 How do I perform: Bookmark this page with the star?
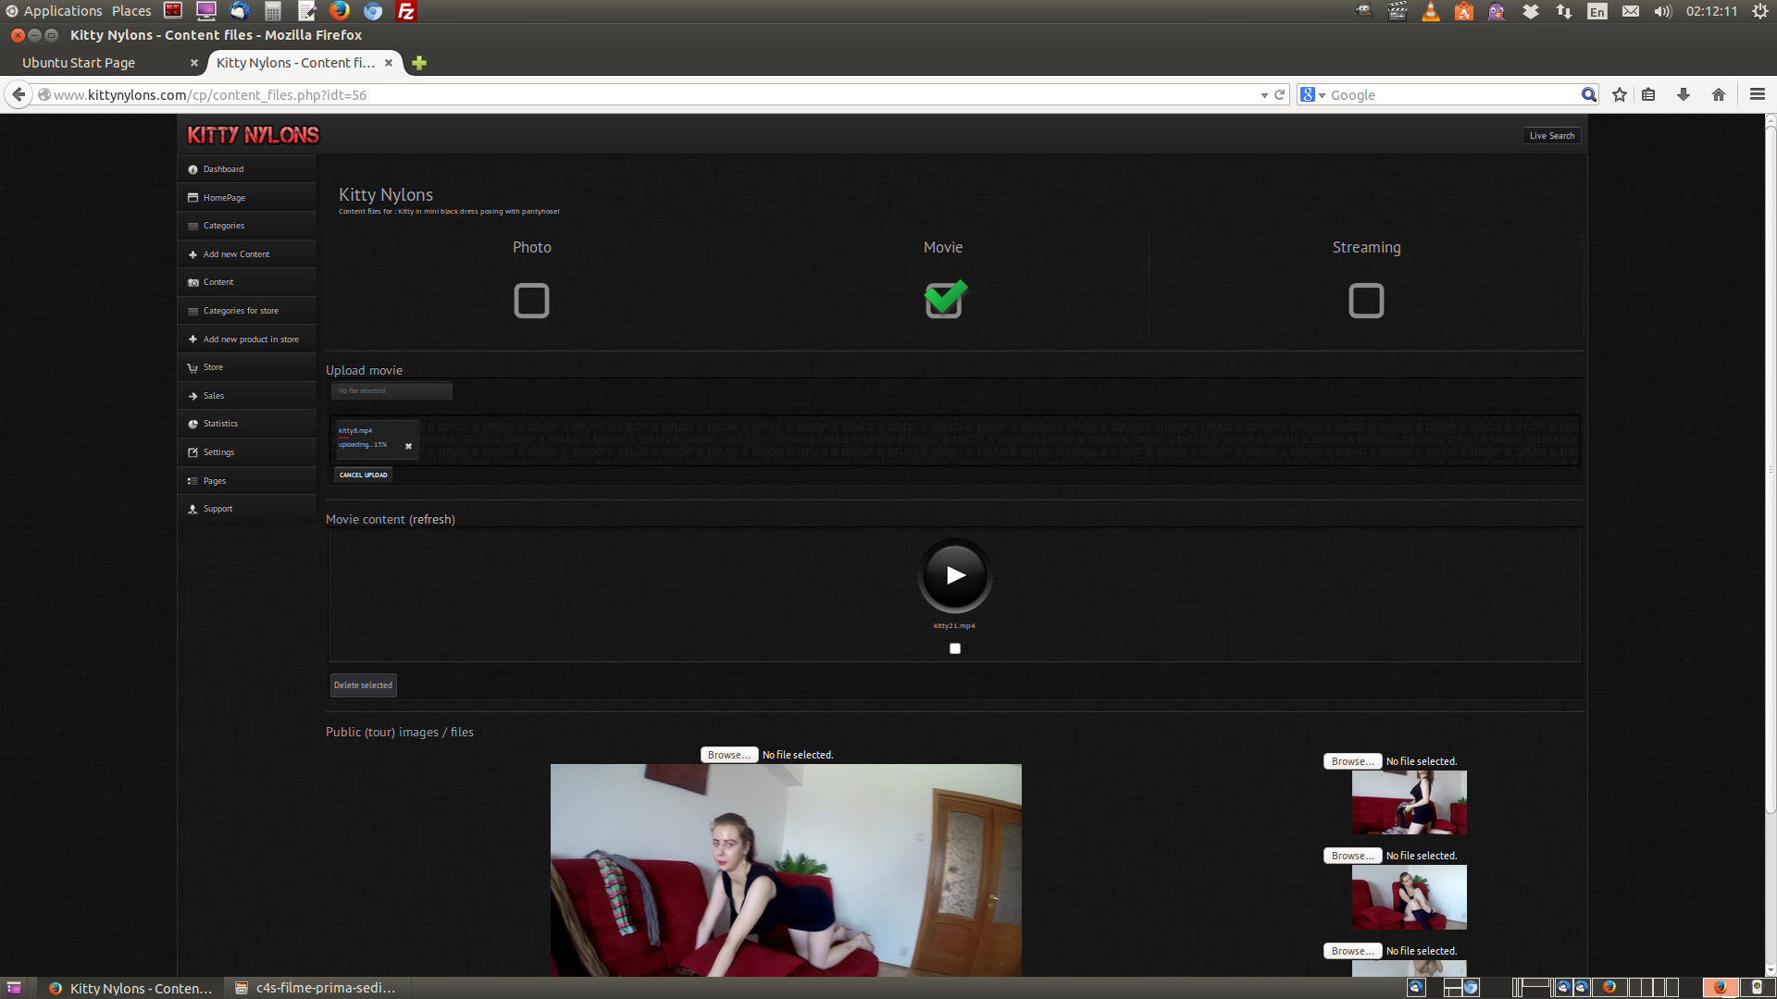point(1620,94)
